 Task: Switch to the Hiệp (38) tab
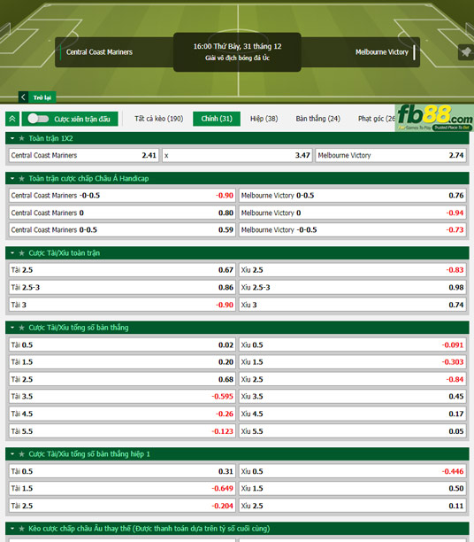pos(264,119)
